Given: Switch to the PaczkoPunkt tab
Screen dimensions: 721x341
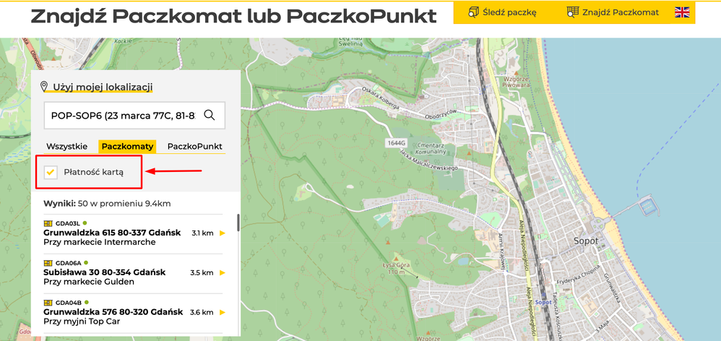Looking at the screenshot, I should pos(194,146).
